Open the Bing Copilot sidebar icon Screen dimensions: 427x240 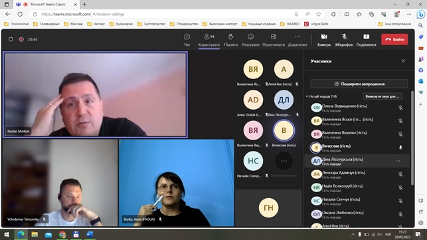point(421,14)
